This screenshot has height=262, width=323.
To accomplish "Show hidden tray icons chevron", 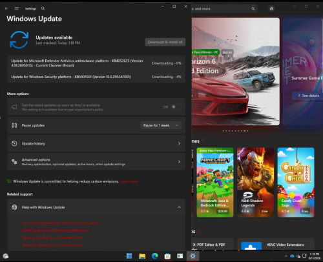I will click(x=286, y=256).
